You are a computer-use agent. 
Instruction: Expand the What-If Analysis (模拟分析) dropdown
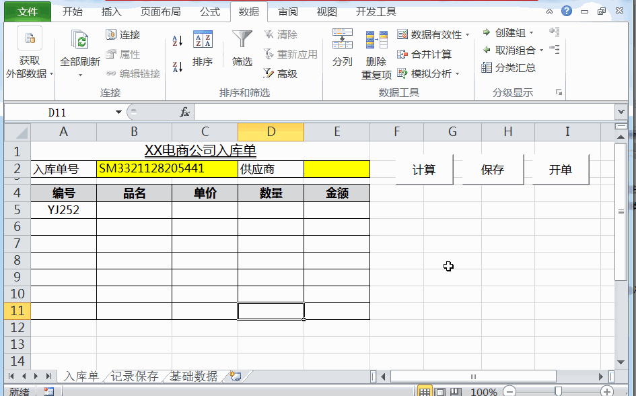pos(458,74)
